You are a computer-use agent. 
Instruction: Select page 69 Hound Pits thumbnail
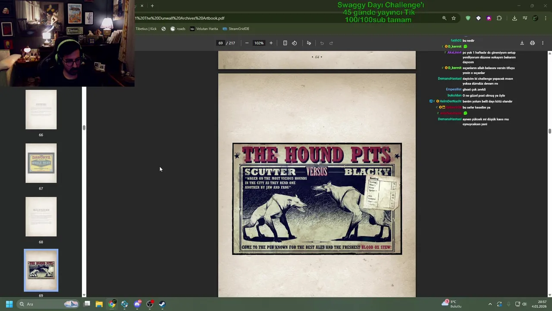point(41,270)
